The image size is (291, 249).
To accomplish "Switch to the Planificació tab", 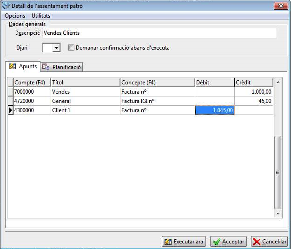I will (x=61, y=67).
